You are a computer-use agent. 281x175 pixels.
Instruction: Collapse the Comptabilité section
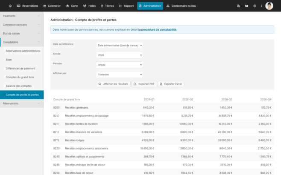tap(22, 42)
